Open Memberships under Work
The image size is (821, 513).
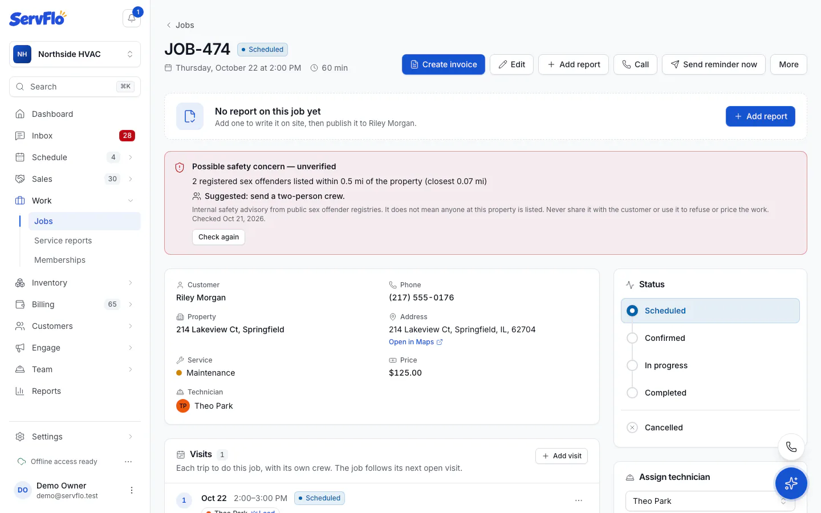tap(84, 260)
